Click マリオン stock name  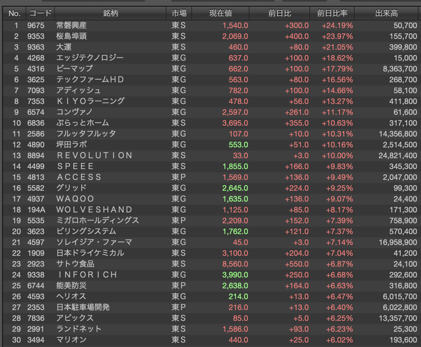[x=71, y=340]
